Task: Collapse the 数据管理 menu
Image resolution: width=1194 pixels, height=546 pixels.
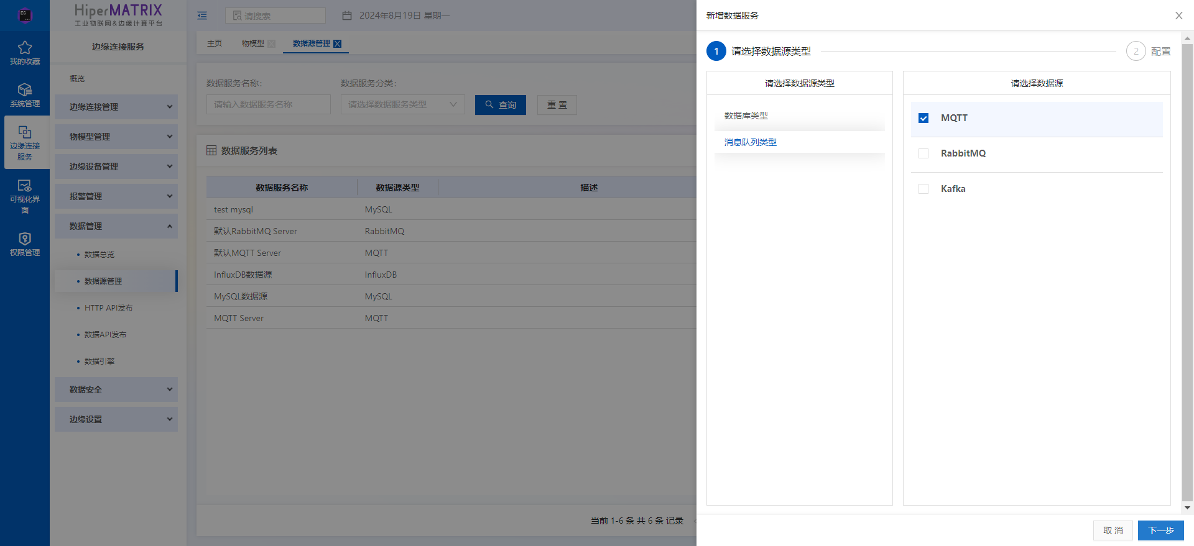Action: coord(116,226)
